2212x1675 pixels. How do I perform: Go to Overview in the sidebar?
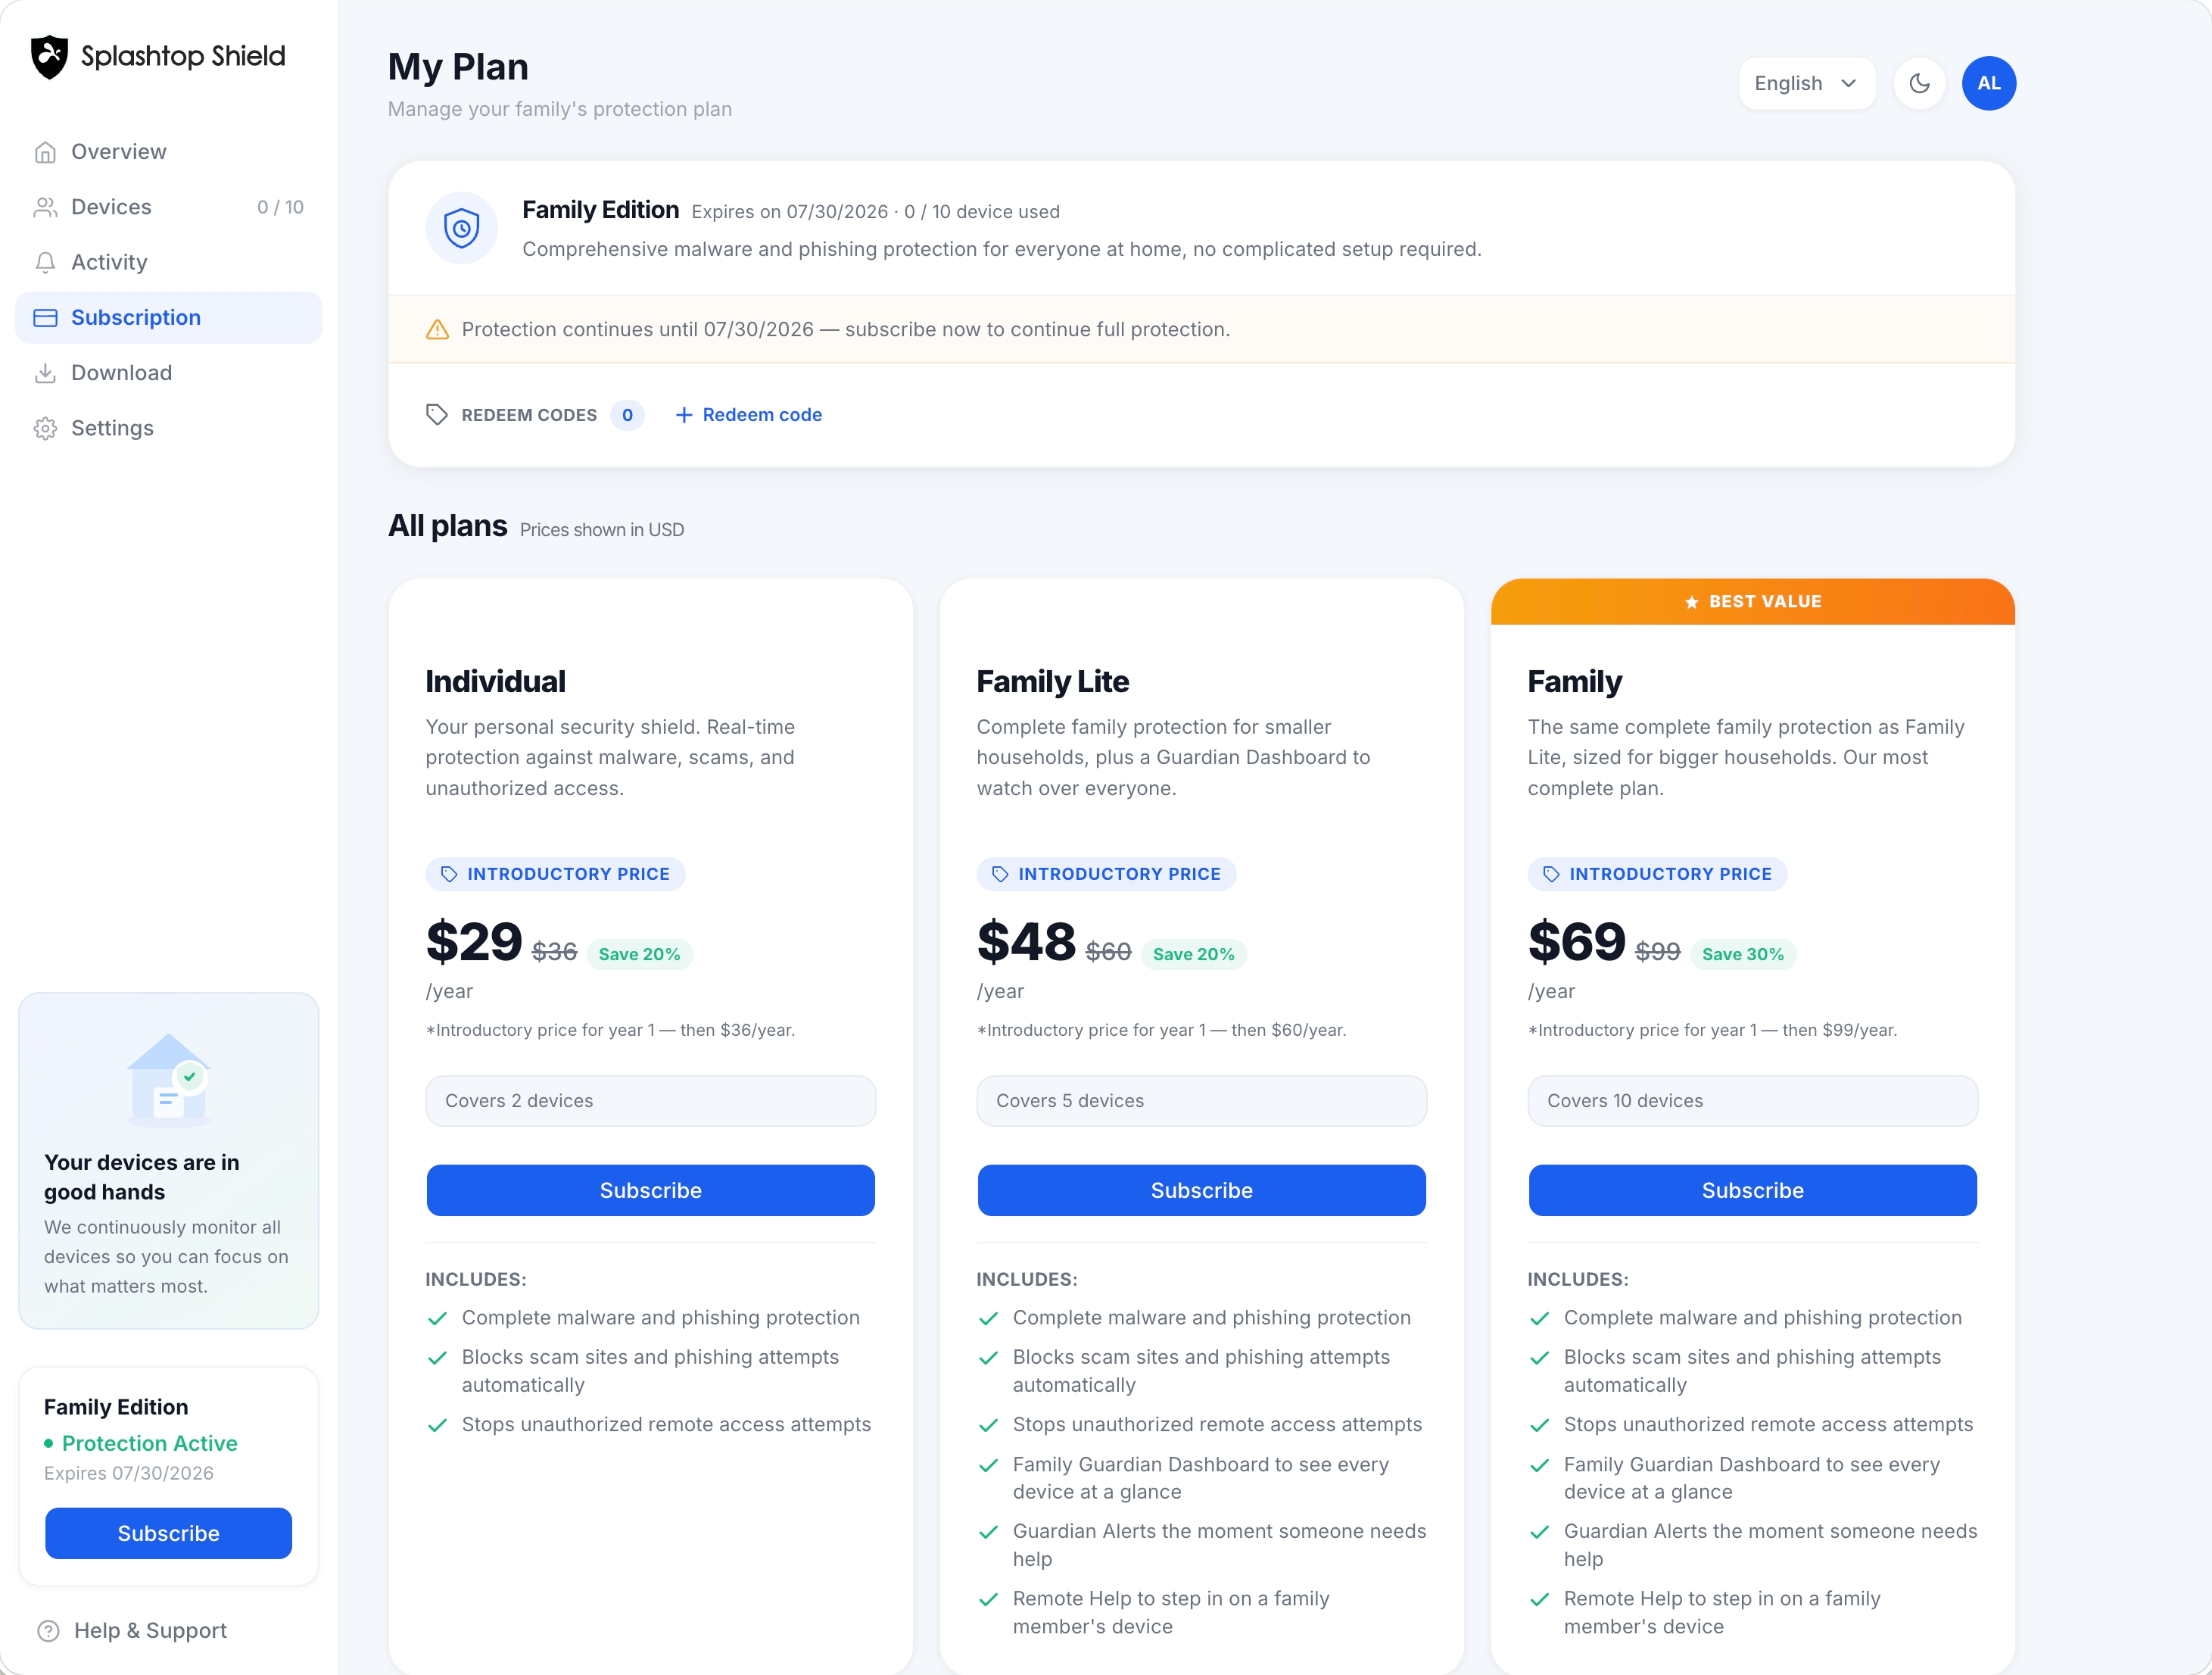pyautogui.click(x=168, y=152)
